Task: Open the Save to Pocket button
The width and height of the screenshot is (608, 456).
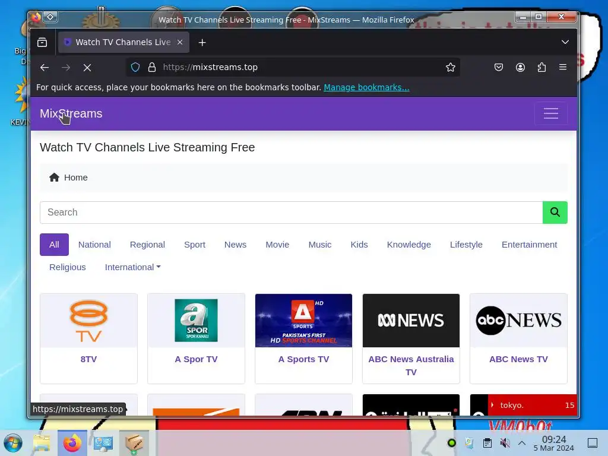Action: coord(499,67)
